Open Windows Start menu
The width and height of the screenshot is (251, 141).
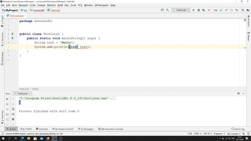pos(3,138)
